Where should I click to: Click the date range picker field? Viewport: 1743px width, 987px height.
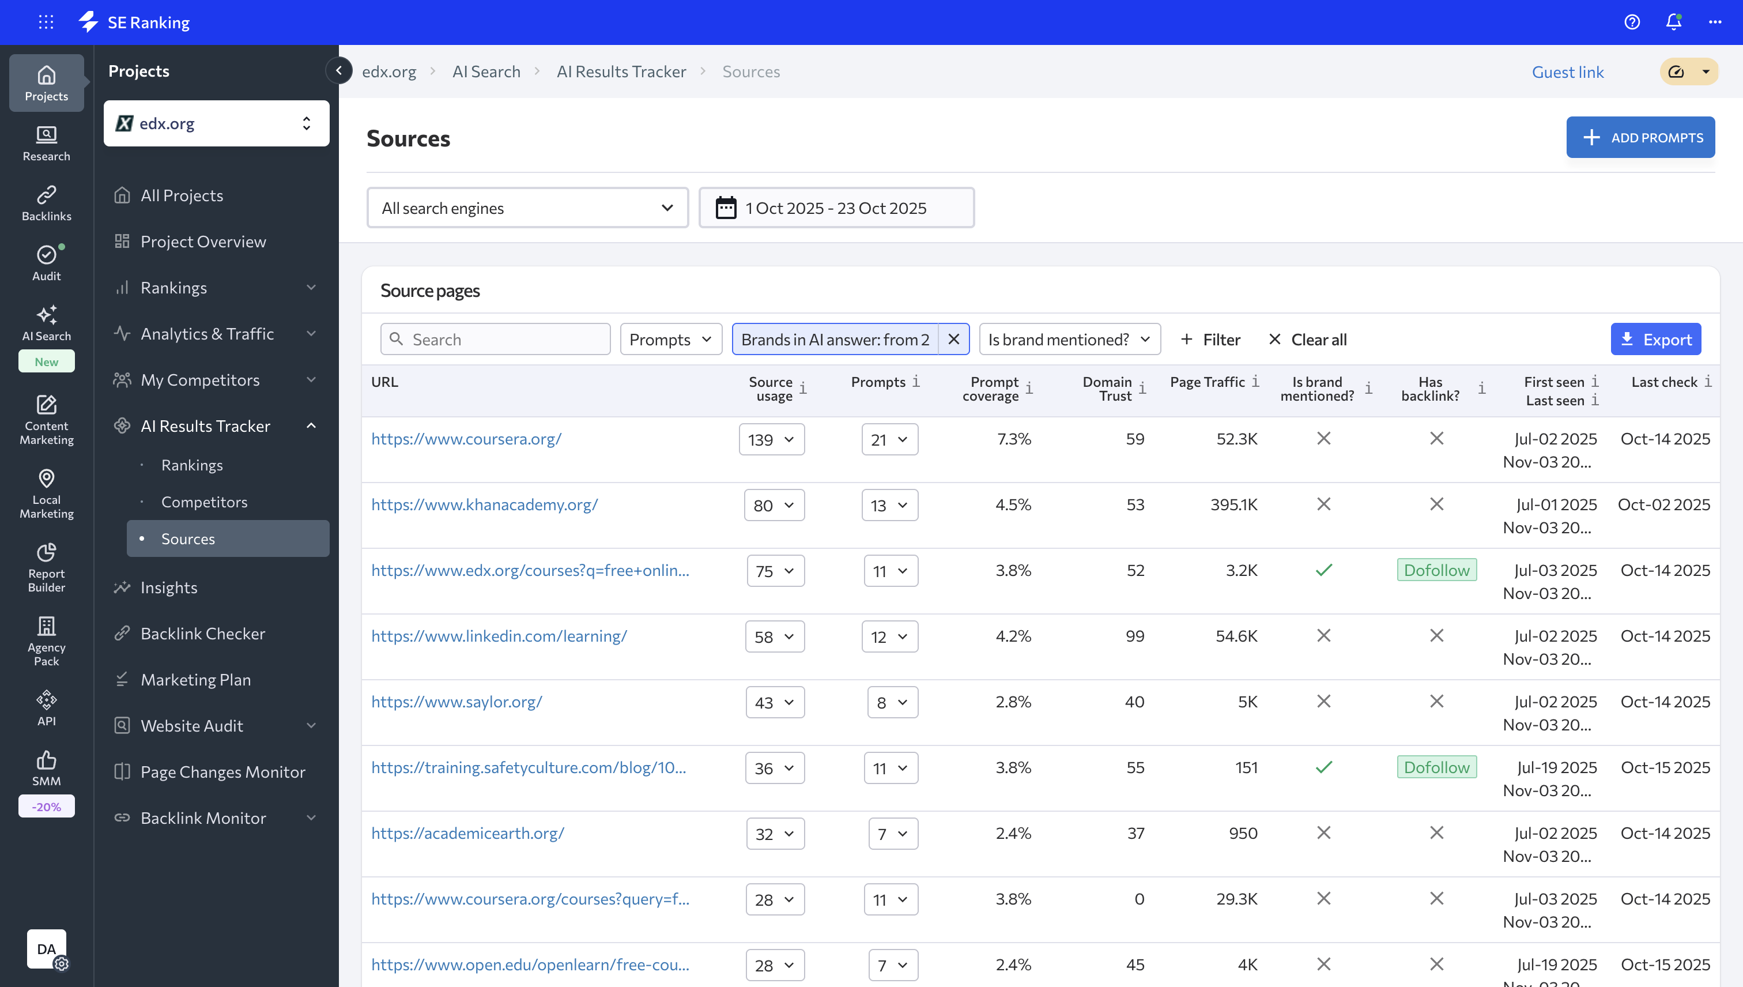point(836,208)
